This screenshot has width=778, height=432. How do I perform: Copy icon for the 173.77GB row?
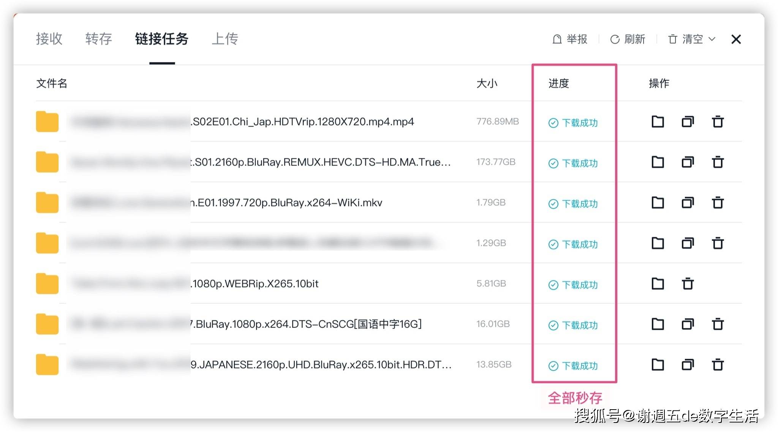pyautogui.click(x=688, y=162)
